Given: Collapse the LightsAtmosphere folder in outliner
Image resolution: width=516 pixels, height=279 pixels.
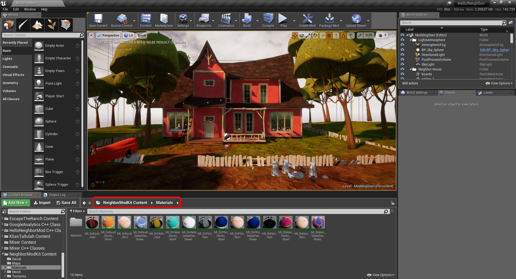Looking at the screenshot, I should click(411, 40).
